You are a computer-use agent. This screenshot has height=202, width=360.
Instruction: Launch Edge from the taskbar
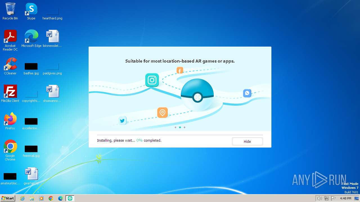click(60, 198)
